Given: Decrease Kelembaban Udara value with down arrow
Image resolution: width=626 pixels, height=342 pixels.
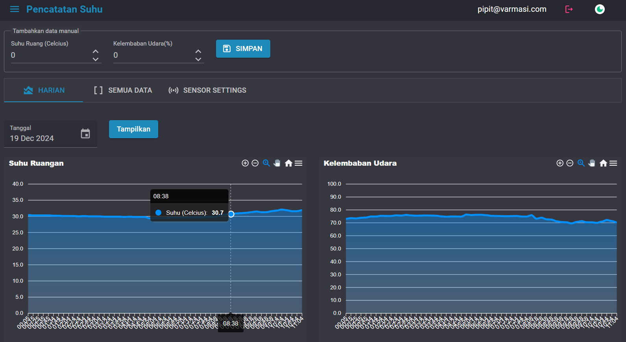Looking at the screenshot, I should (198, 59).
